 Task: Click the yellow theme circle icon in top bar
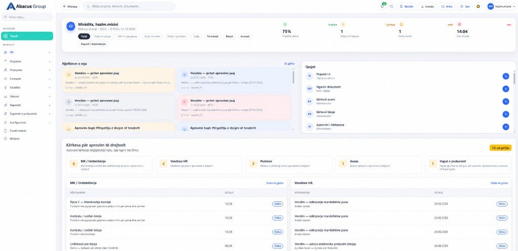click(x=478, y=6)
